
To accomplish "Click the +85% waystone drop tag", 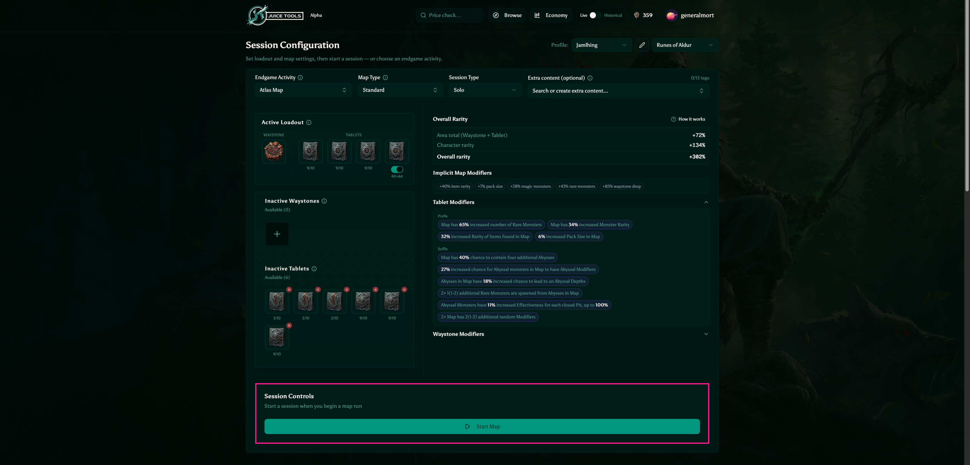I will point(621,186).
